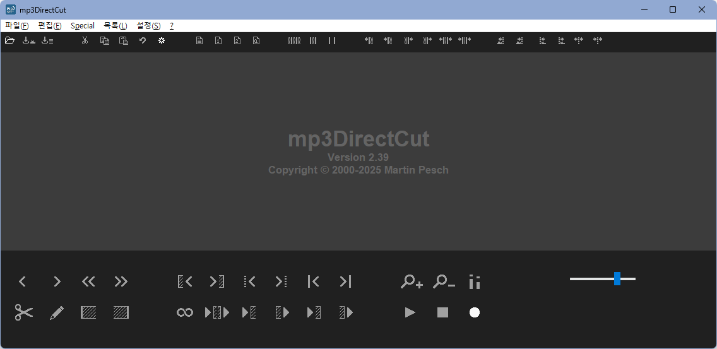
Task: Click hatched box with left edge bar
Action: click(88, 312)
